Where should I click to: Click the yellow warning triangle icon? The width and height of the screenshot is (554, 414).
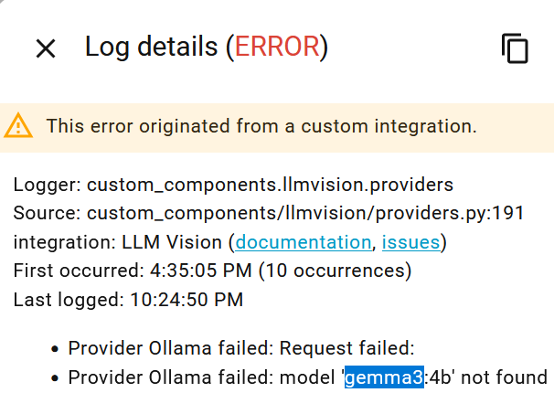pyautogui.click(x=18, y=126)
